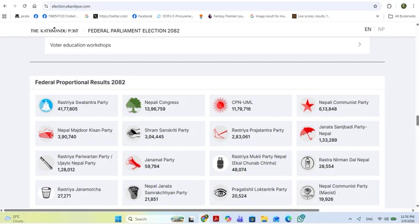
Task: Click CPN-UML sun icon
Action: coord(220,105)
